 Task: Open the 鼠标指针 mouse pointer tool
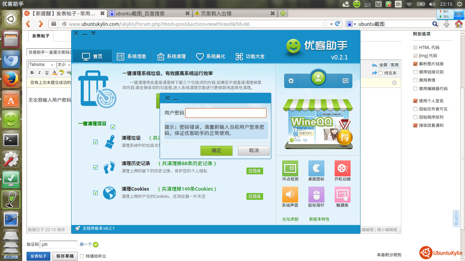pyautogui.click(x=316, y=195)
